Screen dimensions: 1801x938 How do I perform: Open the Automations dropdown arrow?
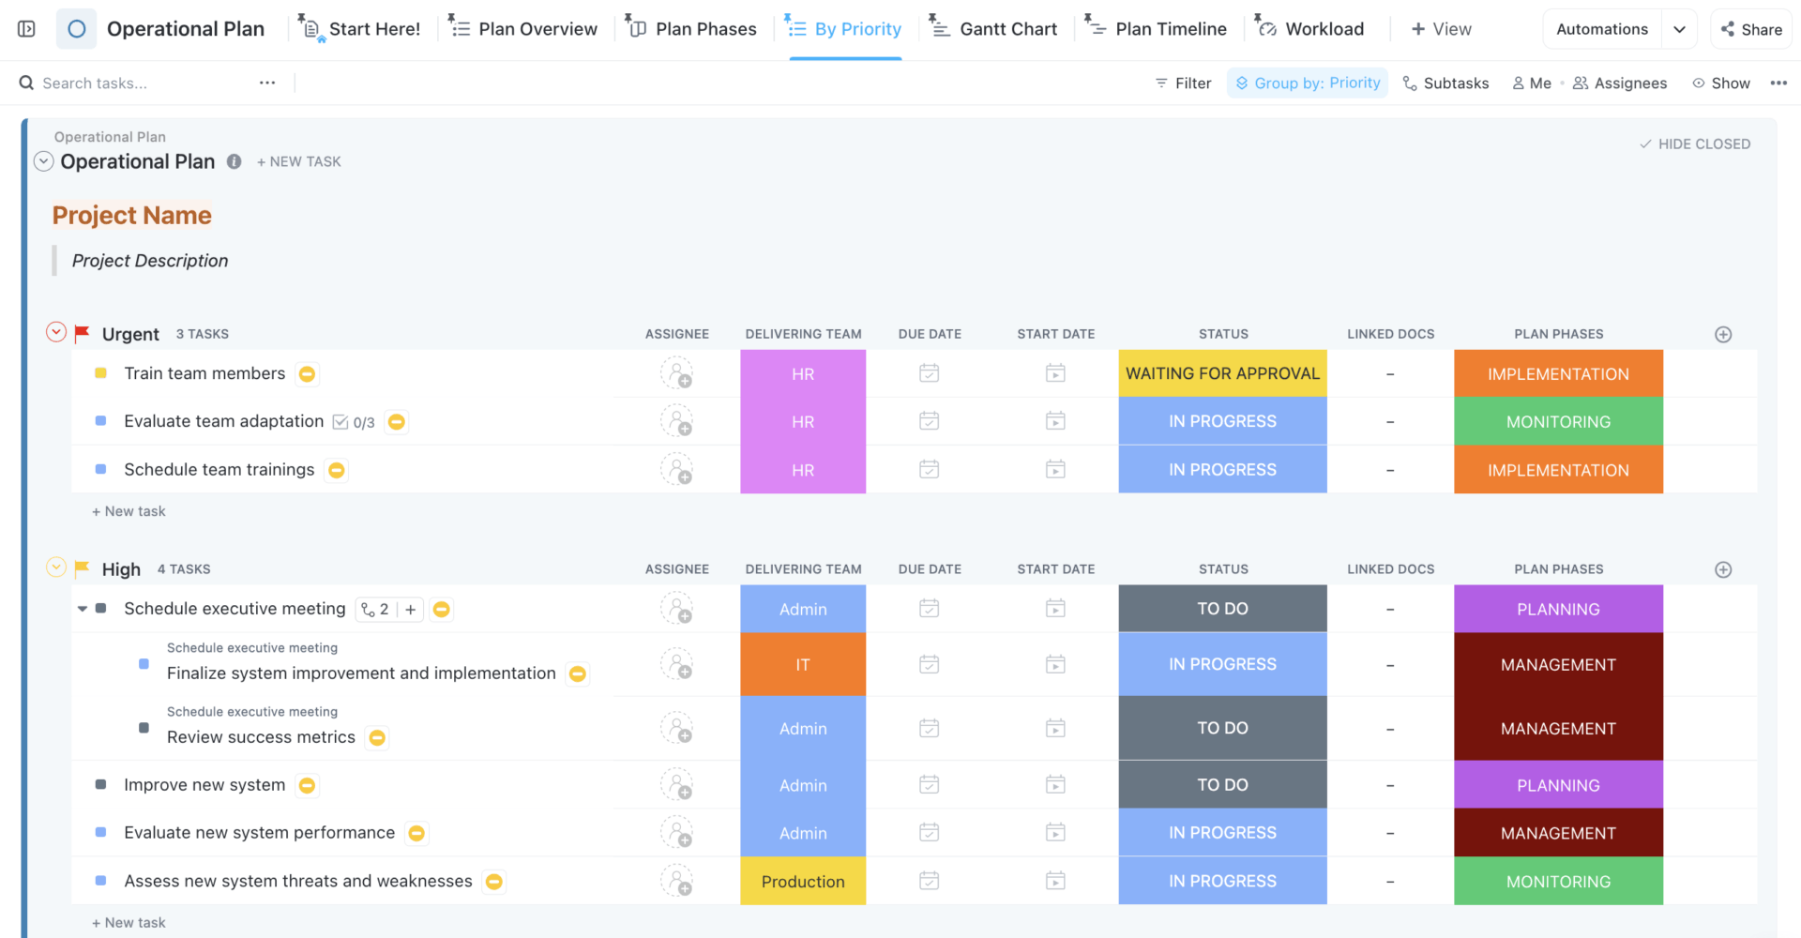coord(1679,29)
